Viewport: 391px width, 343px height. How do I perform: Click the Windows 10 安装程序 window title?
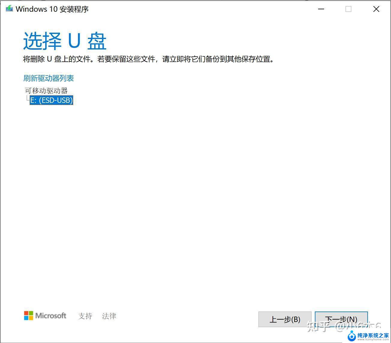52,9
